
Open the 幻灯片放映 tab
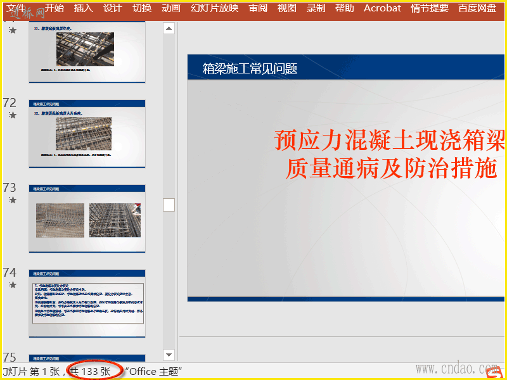[x=214, y=8]
